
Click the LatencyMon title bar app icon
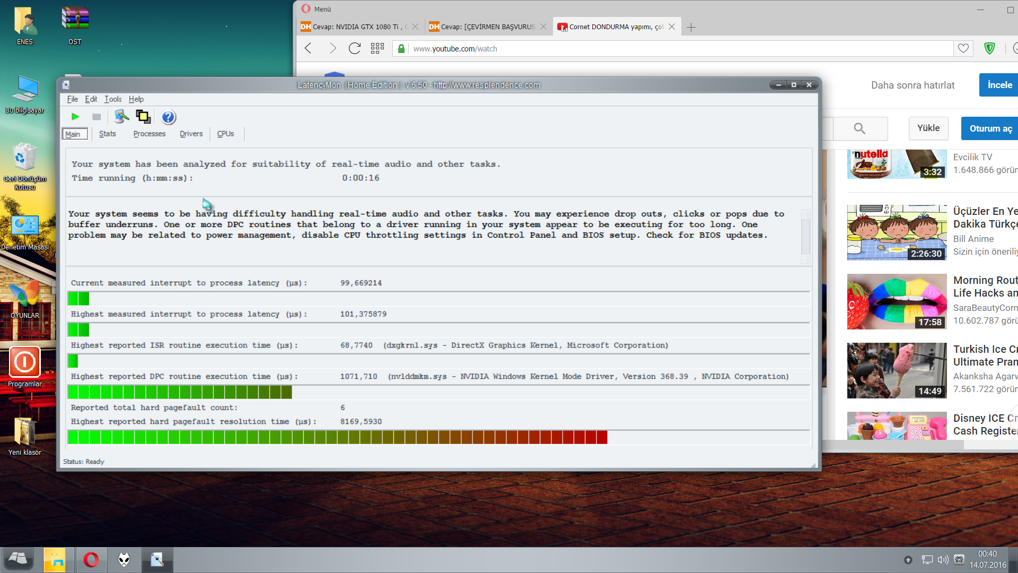tap(66, 85)
